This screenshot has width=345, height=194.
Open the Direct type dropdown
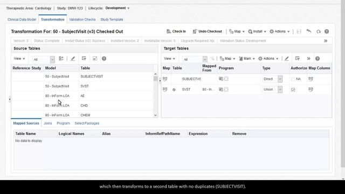pyautogui.click(x=272, y=79)
